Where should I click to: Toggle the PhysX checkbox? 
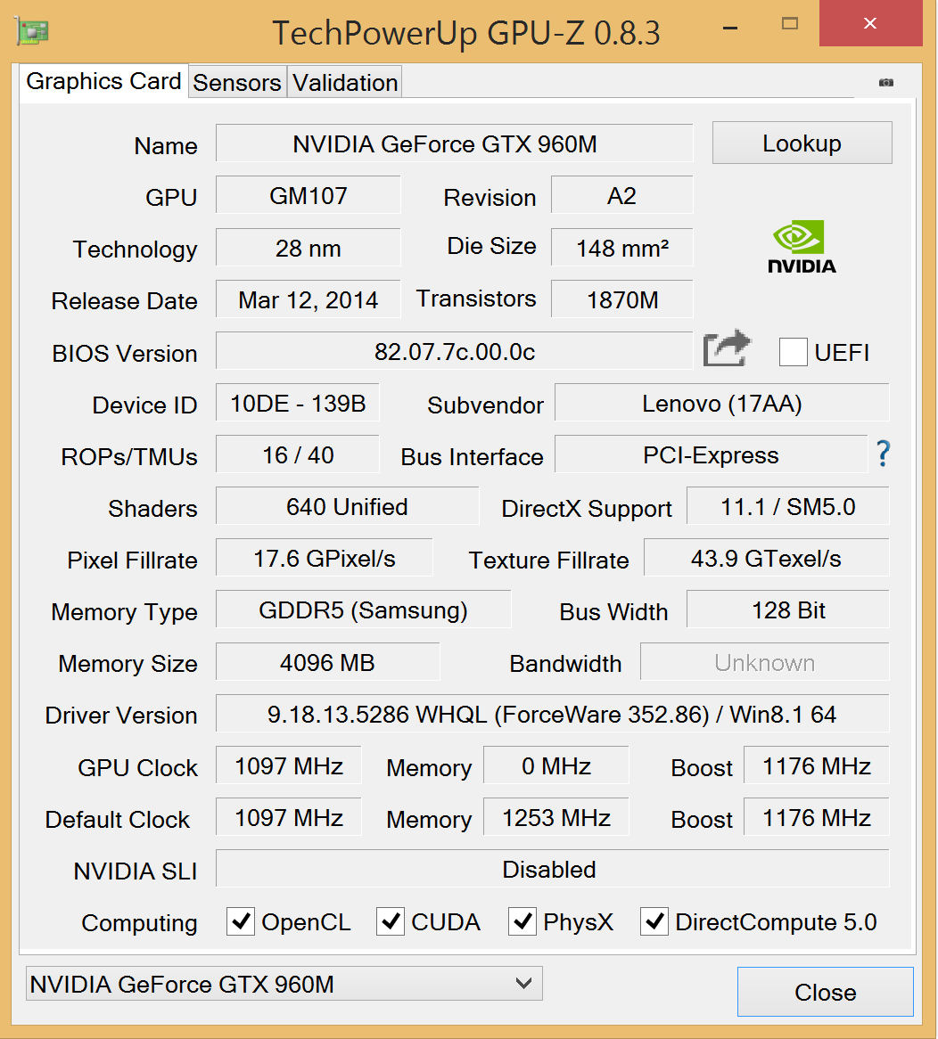tap(522, 921)
